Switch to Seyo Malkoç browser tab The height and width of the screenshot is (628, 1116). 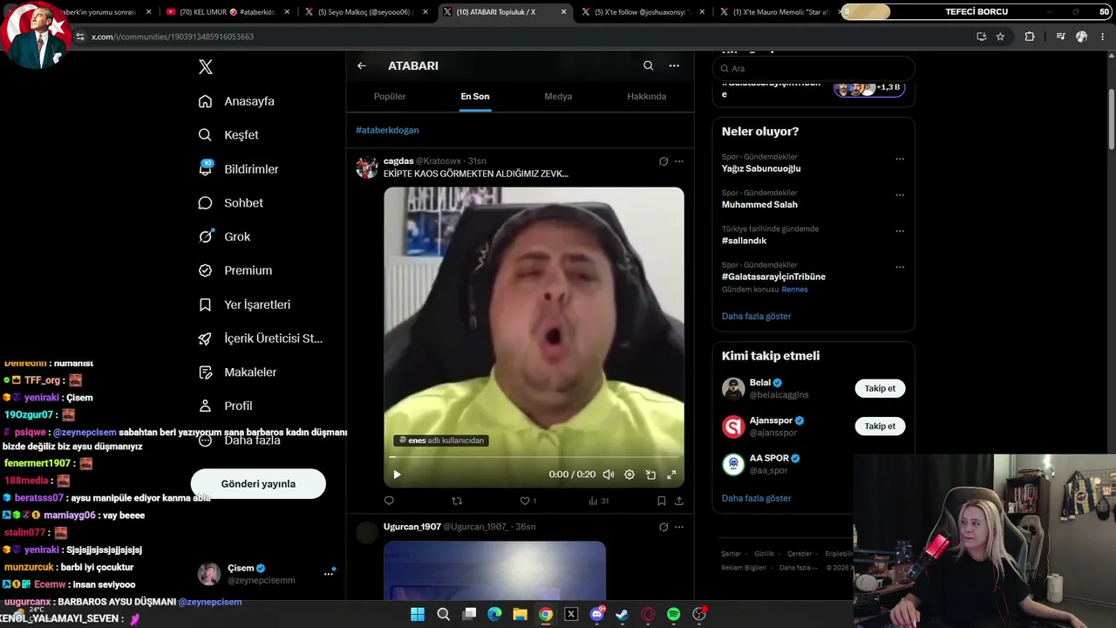(365, 12)
